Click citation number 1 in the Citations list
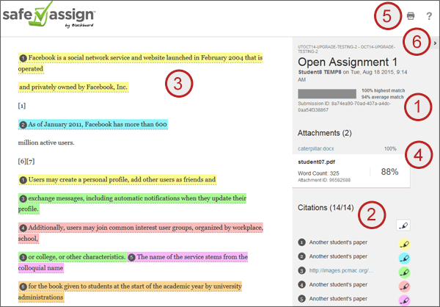Image resolution: width=440 pixels, height=307 pixels. pos(301,242)
